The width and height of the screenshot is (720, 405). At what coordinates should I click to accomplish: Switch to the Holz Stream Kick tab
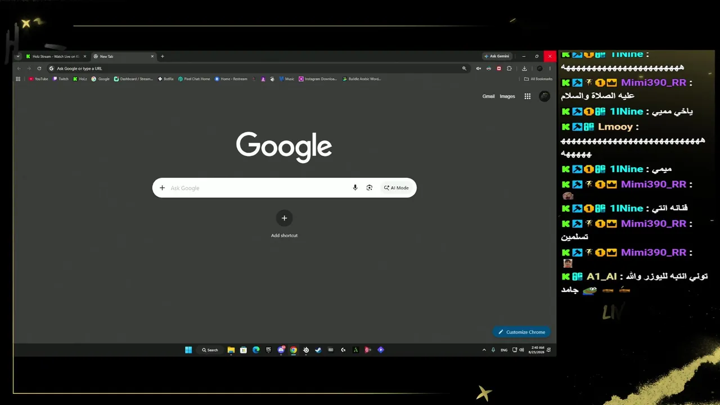point(55,56)
